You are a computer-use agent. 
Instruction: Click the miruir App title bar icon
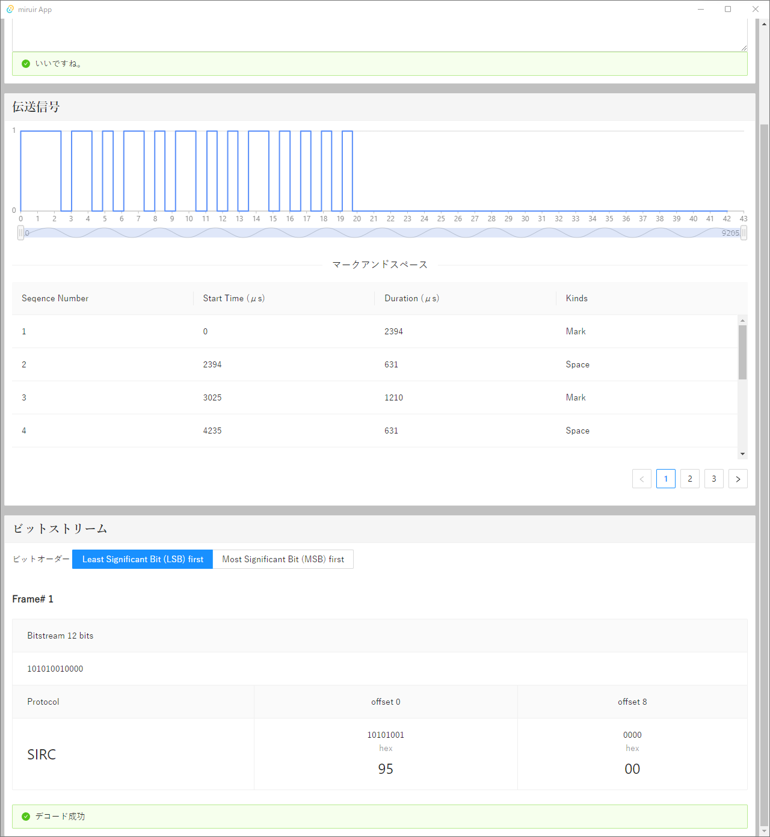click(x=10, y=10)
